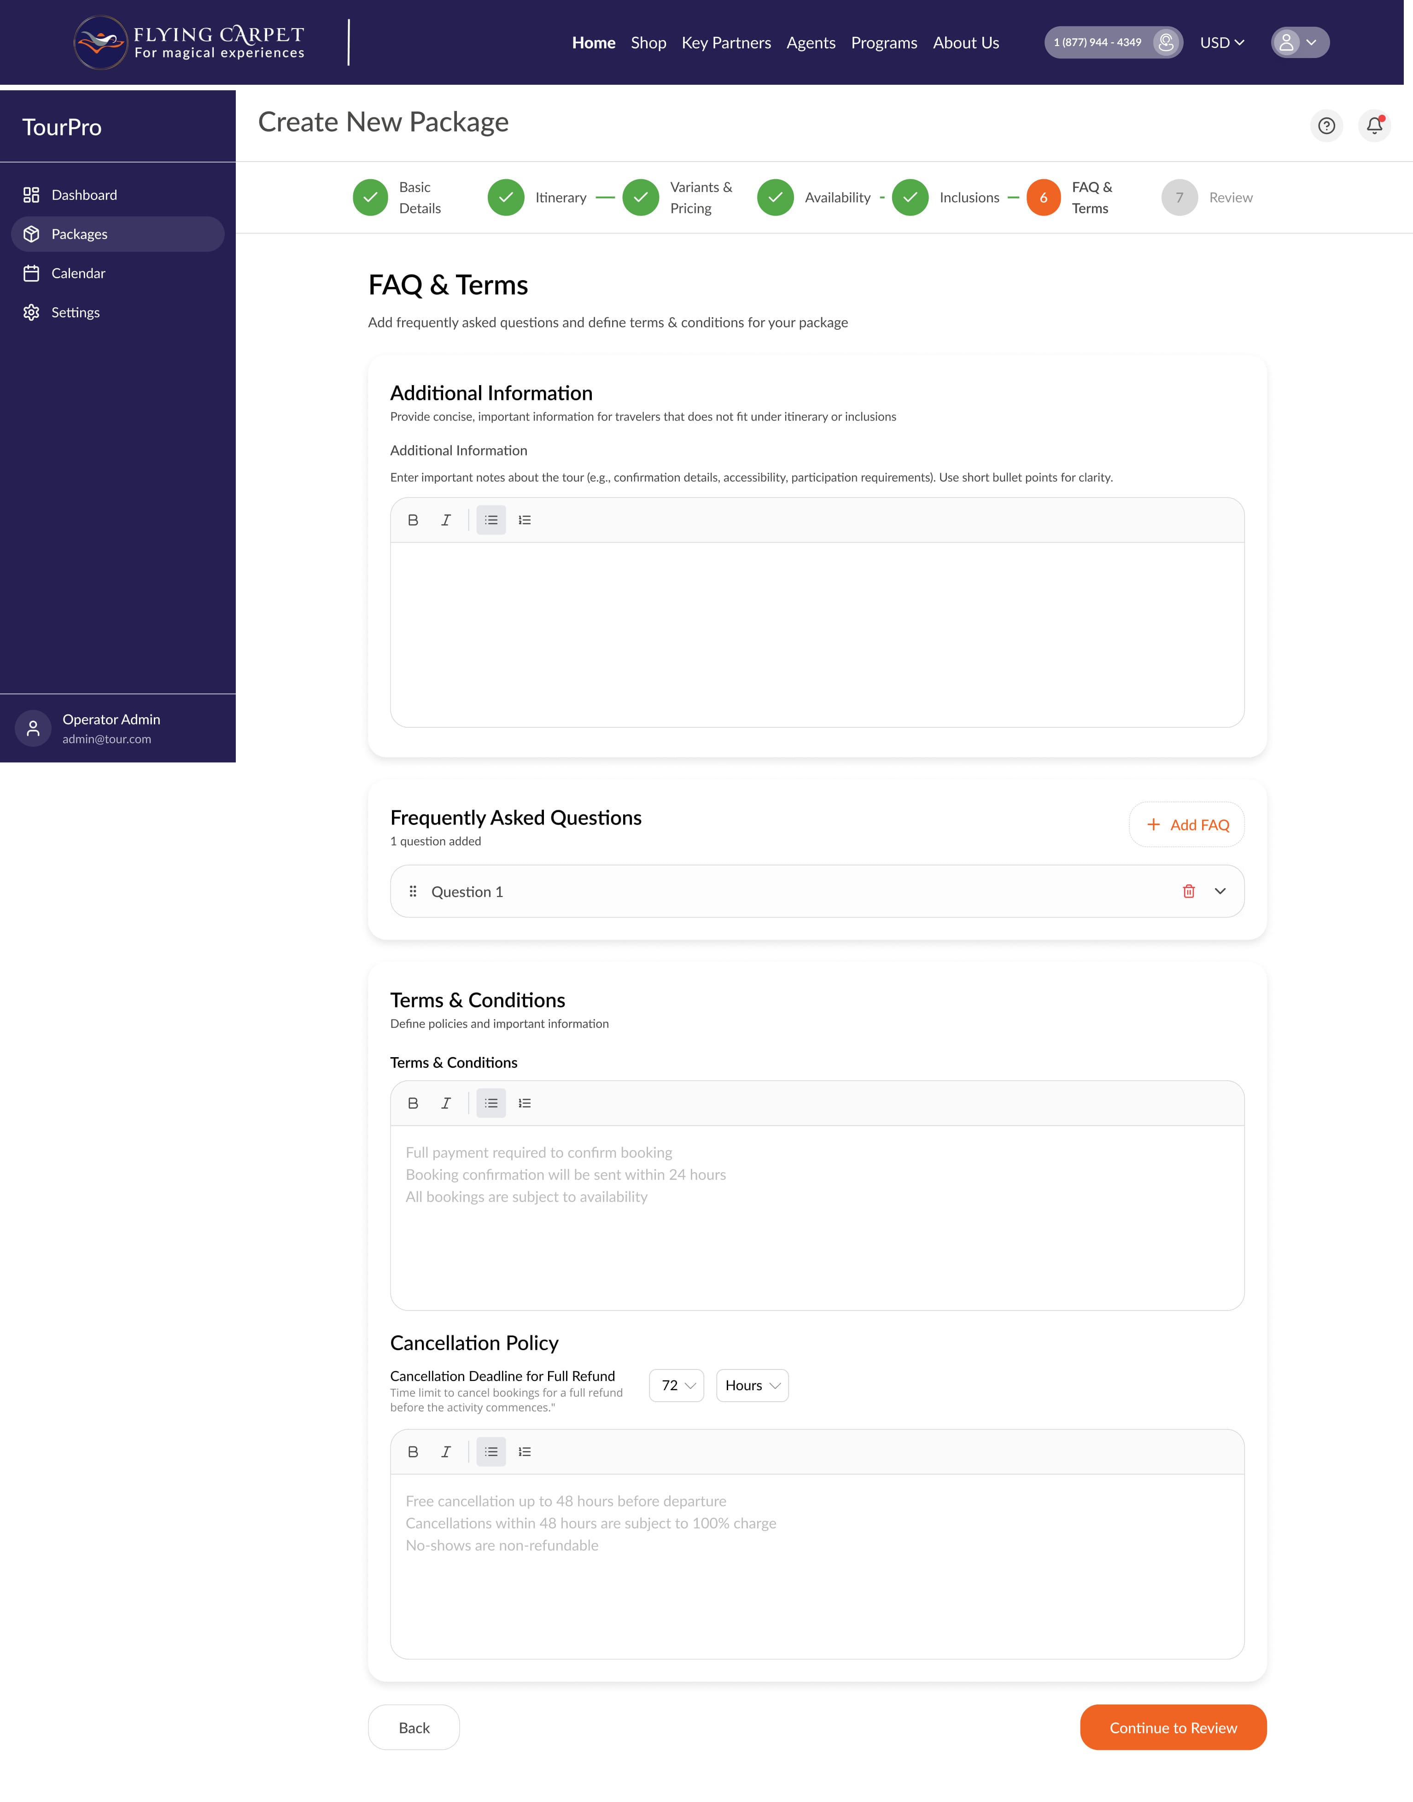Toggle bold in Additional Information editor
This screenshot has height=1802, width=1413.
click(413, 520)
